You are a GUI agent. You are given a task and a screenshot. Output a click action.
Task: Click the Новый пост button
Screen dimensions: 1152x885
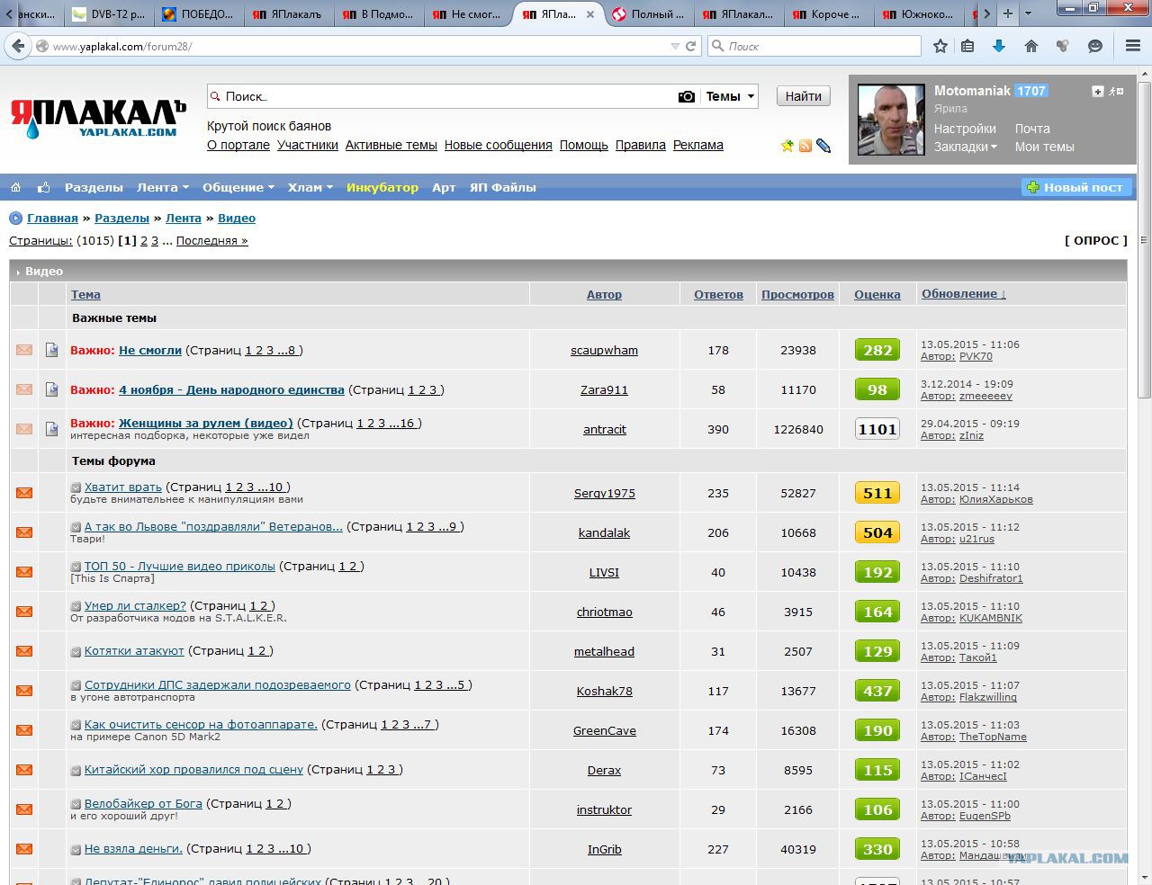(1075, 187)
